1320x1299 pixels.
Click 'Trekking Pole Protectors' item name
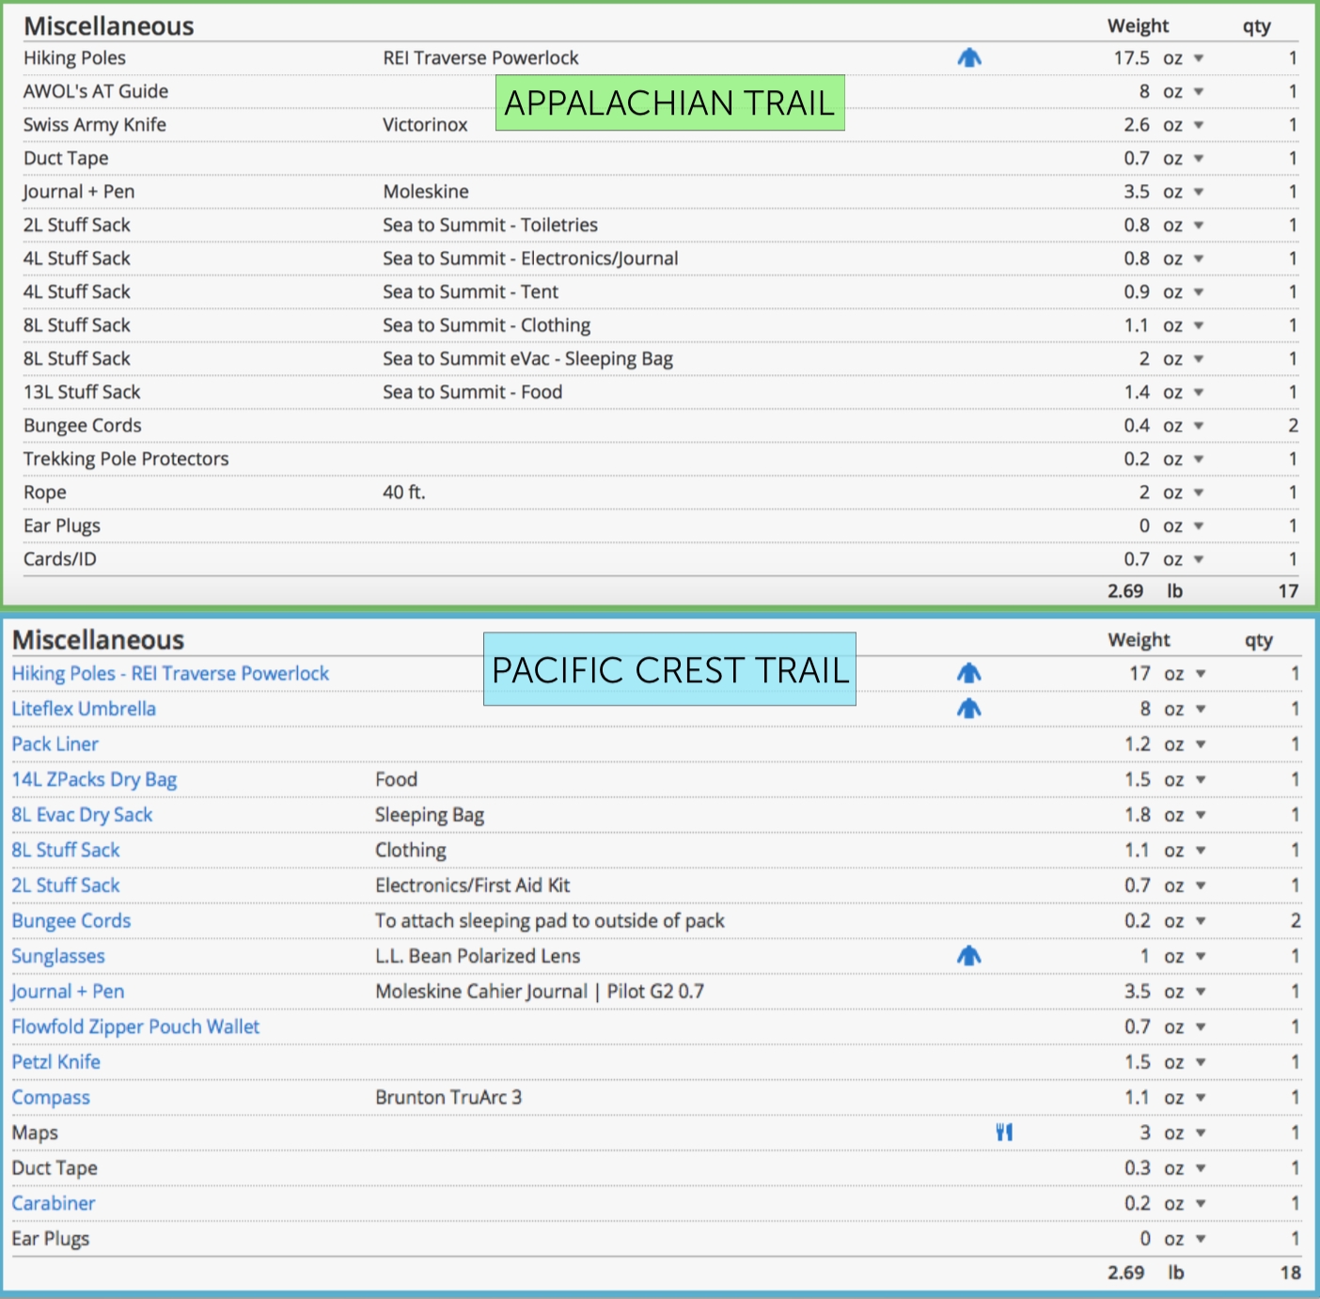pyautogui.click(x=126, y=459)
